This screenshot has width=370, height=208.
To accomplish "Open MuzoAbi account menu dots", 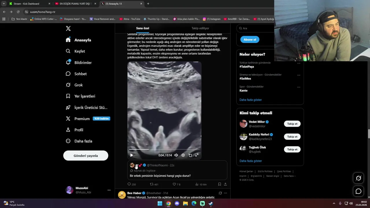I will point(109,190).
